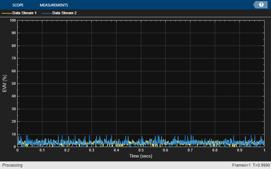This screenshot has height=169, width=271.
Task: Click the 0.5 tick on the time axis
Action: [x=141, y=150]
